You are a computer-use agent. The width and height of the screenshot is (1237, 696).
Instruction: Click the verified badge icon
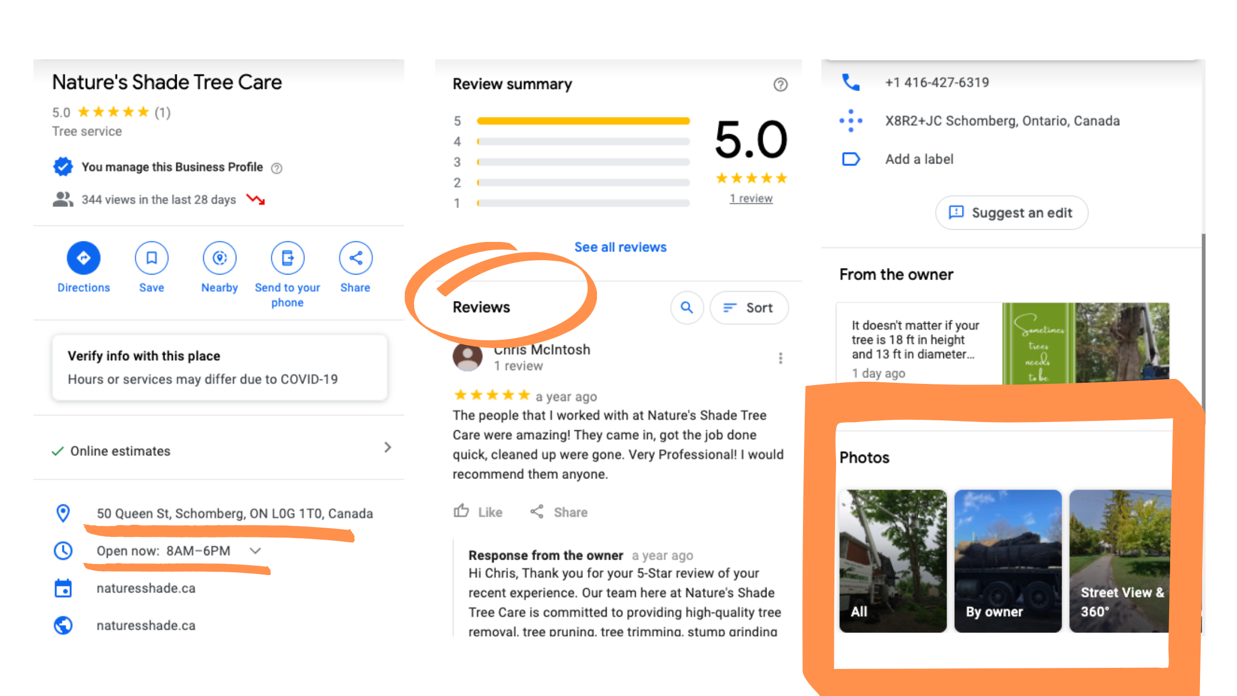point(63,166)
